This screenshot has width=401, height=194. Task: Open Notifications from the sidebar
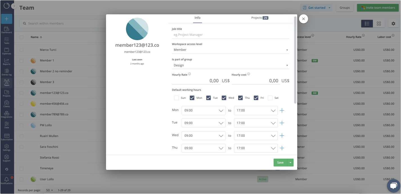6,181
